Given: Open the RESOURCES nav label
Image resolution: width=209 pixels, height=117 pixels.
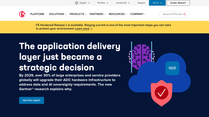Looking at the screenshot, I should coord(117,14).
